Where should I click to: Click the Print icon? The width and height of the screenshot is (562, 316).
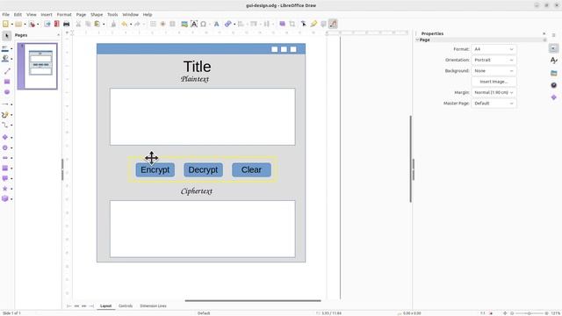tap(67, 24)
